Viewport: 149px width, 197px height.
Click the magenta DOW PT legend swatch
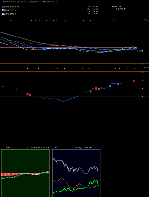click(3, 14)
